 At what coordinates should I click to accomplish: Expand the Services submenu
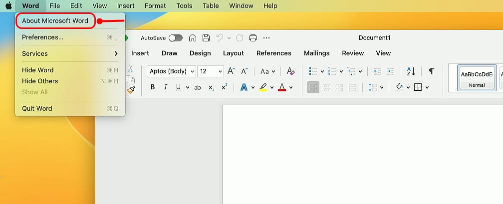tap(70, 53)
